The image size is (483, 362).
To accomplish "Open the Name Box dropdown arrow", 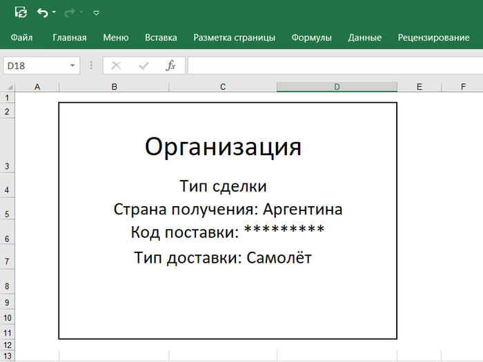I will pos(72,66).
